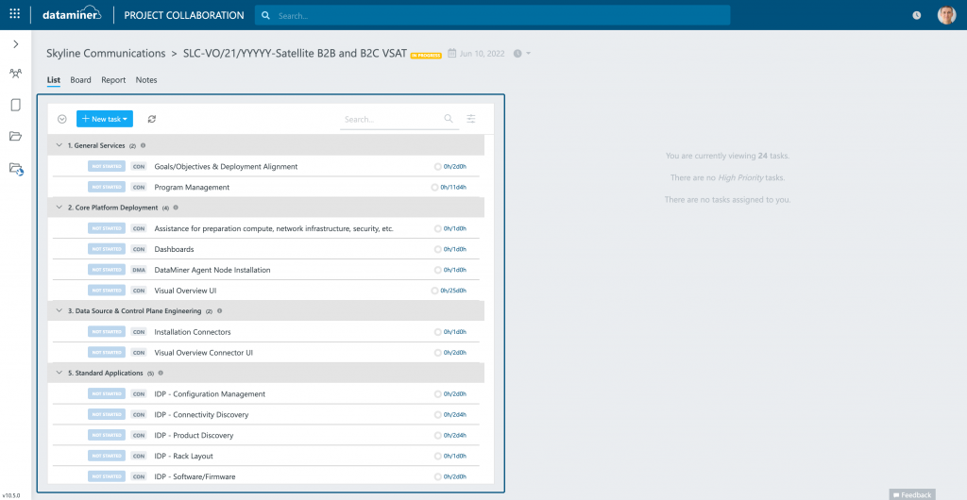Click the Jun 10, 2022 date
Screen dimensions: 967x500
coord(483,54)
